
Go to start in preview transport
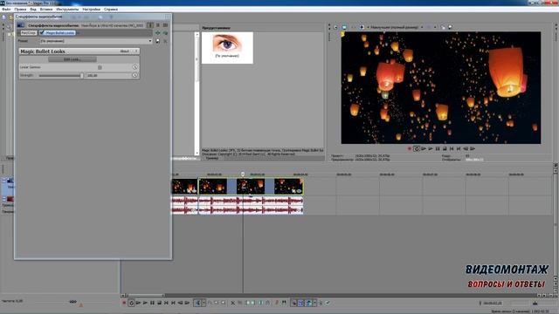click(x=452, y=149)
